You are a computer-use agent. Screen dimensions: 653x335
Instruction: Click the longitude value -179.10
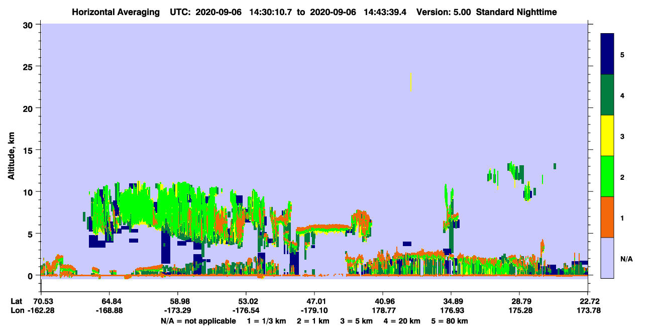[x=314, y=310]
